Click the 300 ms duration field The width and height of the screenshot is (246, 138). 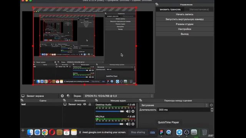click(x=184, y=110)
